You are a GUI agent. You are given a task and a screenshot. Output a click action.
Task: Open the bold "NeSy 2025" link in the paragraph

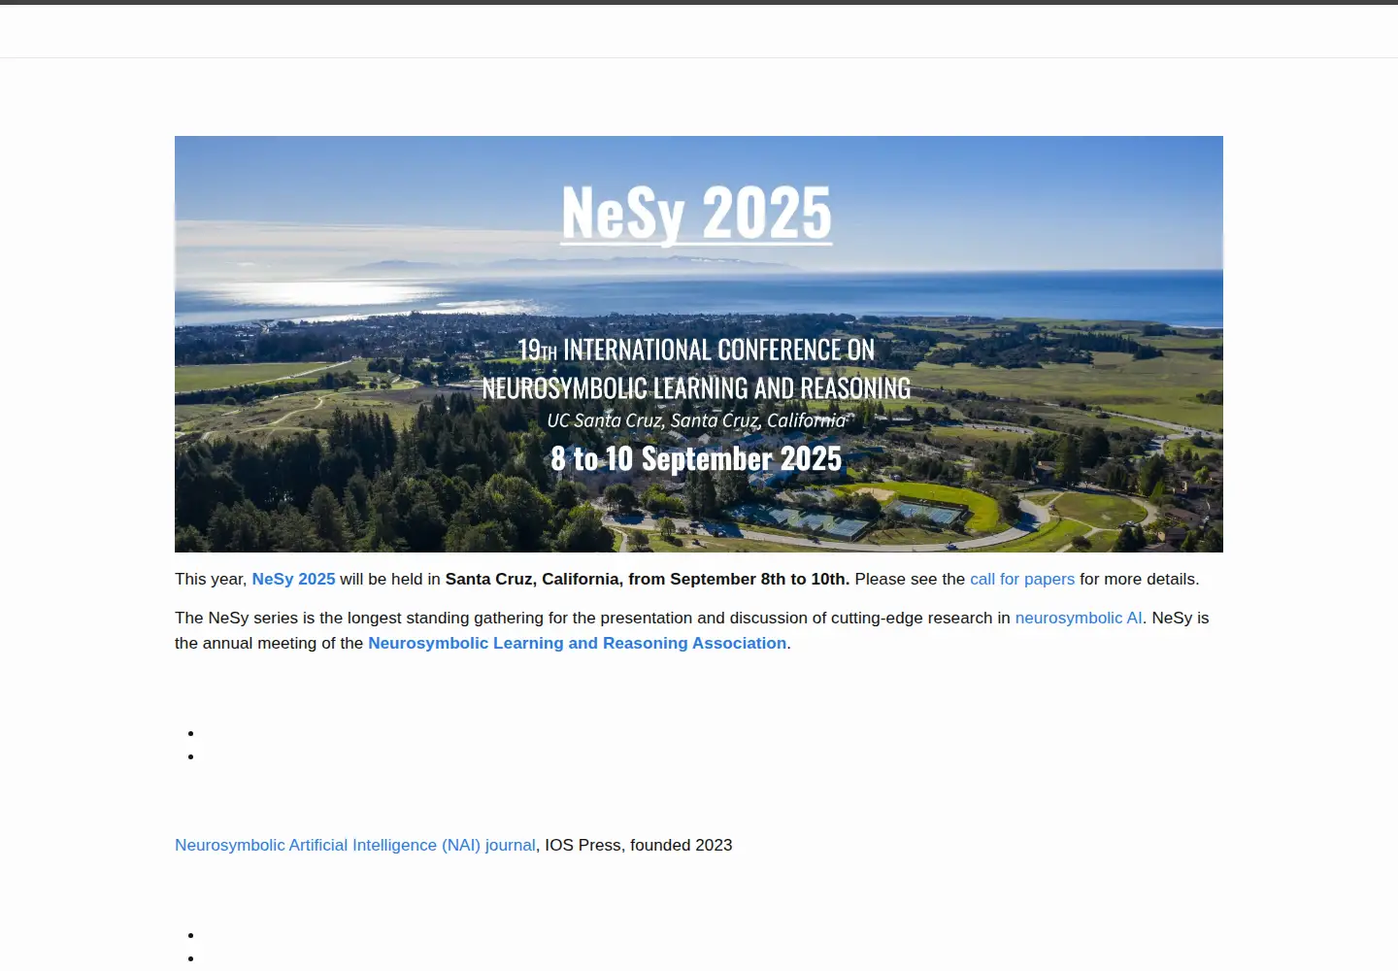[x=293, y=579]
